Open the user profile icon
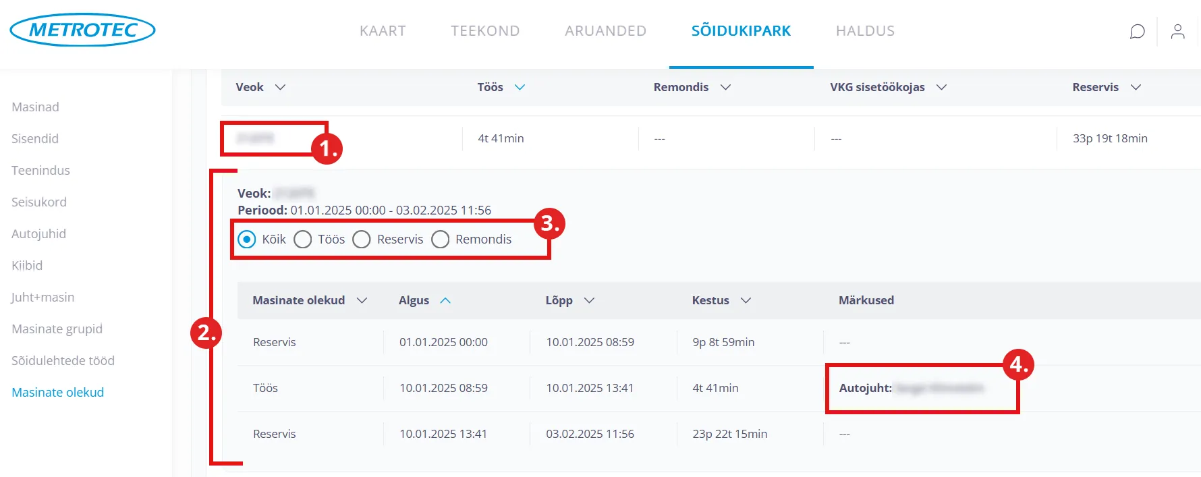The height and width of the screenshot is (477, 1201). click(x=1177, y=32)
